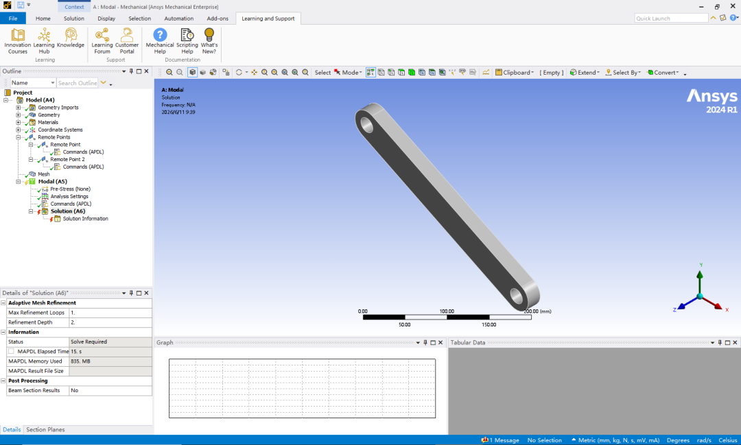Click the chart icon in graphics toolbar
Viewport: 741px width, 445px height.
point(485,72)
